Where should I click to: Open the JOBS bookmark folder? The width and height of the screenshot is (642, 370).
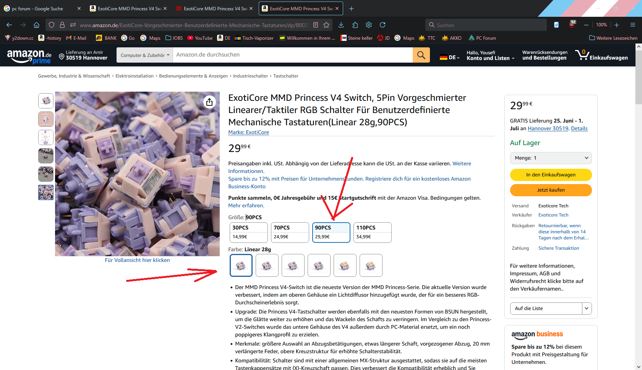pos(174,38)
